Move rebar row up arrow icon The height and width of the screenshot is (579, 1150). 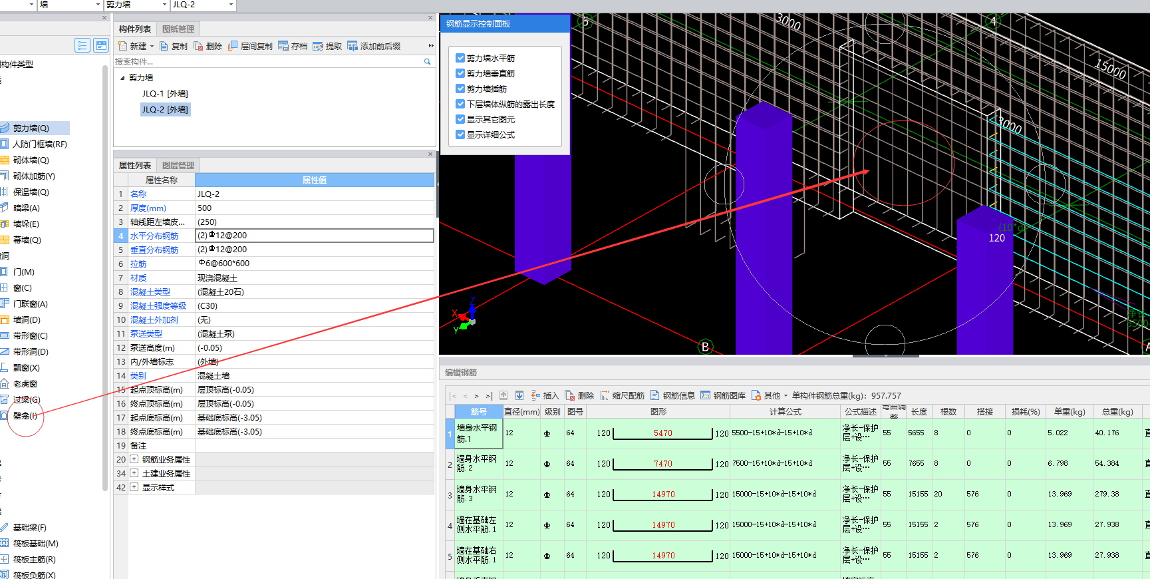503,395
